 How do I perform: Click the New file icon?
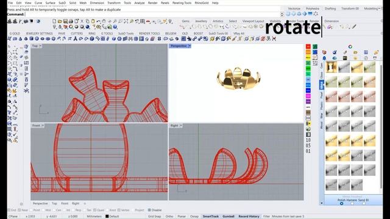54,21
